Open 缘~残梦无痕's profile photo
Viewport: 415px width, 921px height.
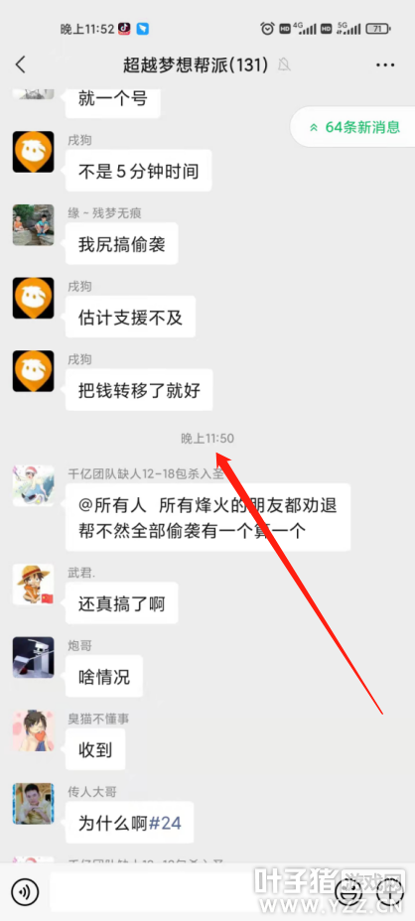point(33,224)
